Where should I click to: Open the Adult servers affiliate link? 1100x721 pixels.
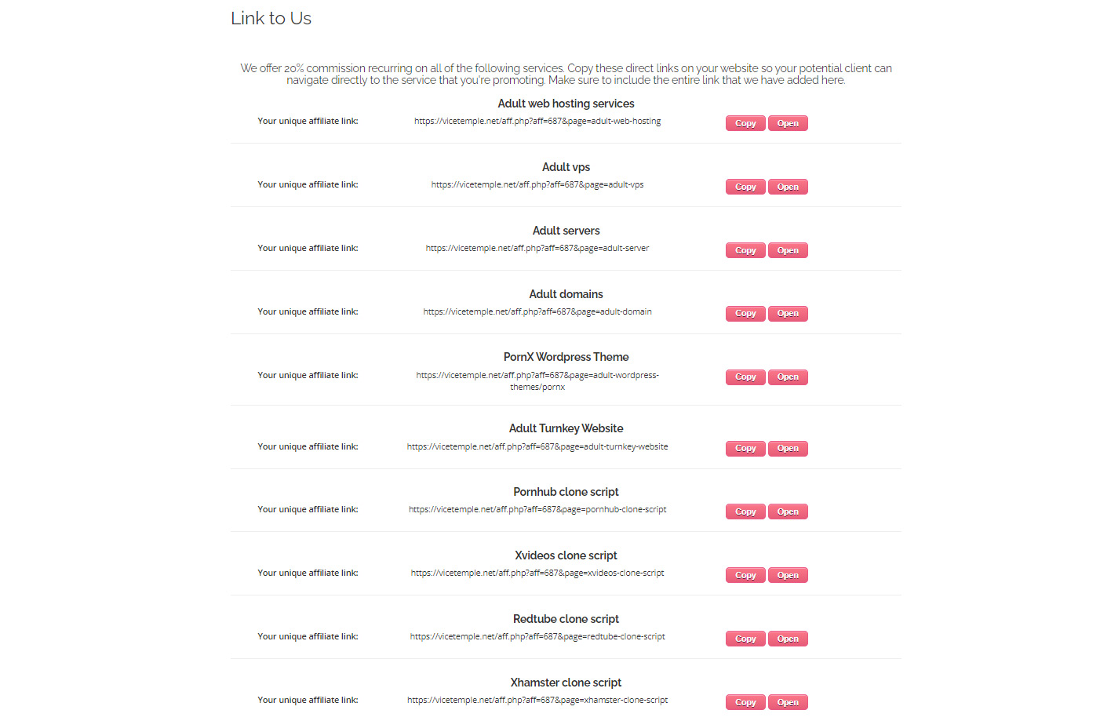tap(788, 251)
